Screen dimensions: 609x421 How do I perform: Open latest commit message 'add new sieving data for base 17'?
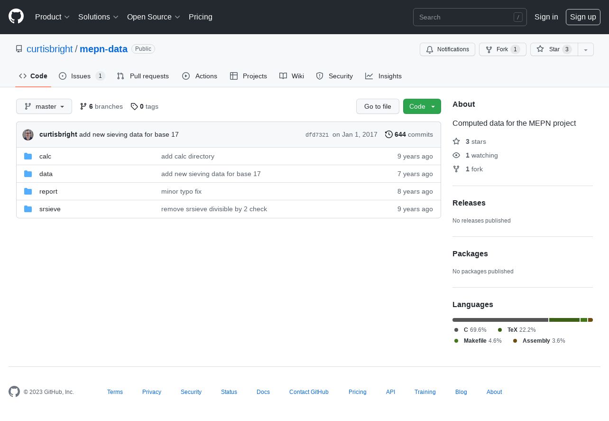click(129, 134)
